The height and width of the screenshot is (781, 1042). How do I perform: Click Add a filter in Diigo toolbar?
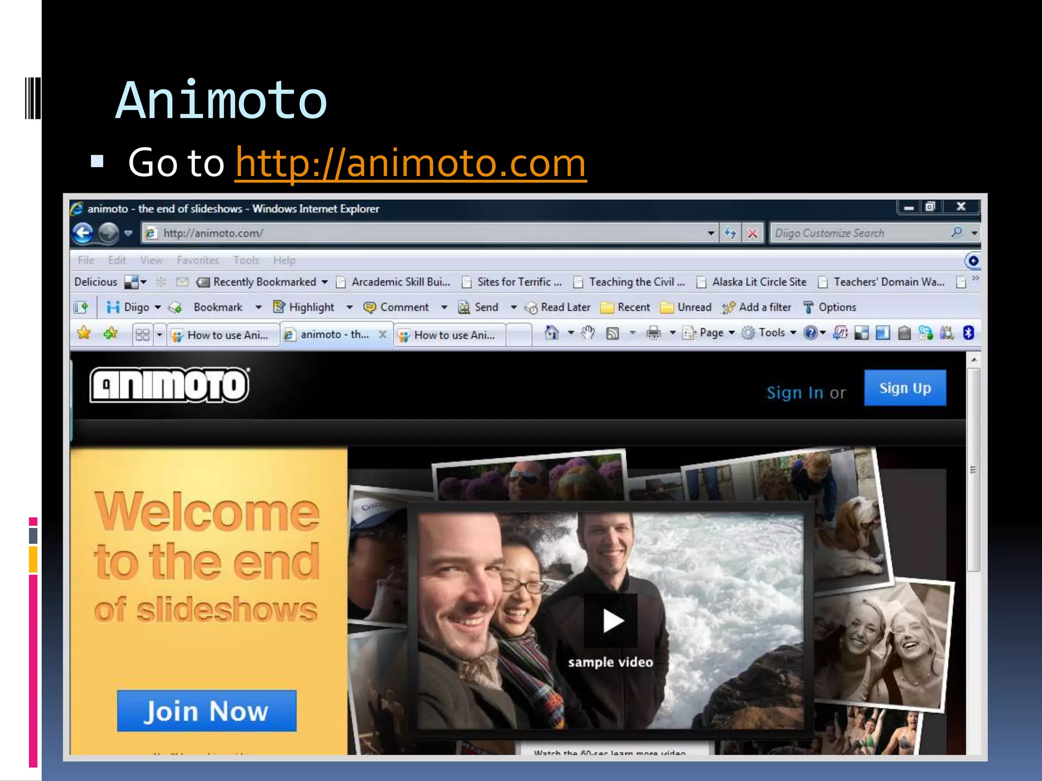tap(757, 307)
